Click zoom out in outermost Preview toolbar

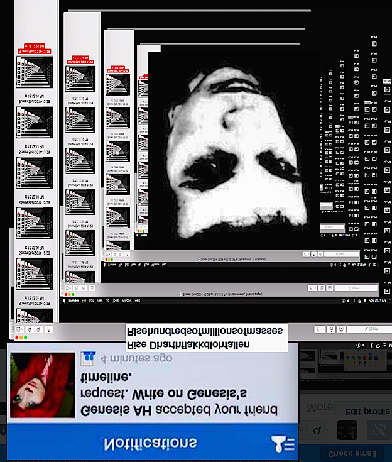30,329
